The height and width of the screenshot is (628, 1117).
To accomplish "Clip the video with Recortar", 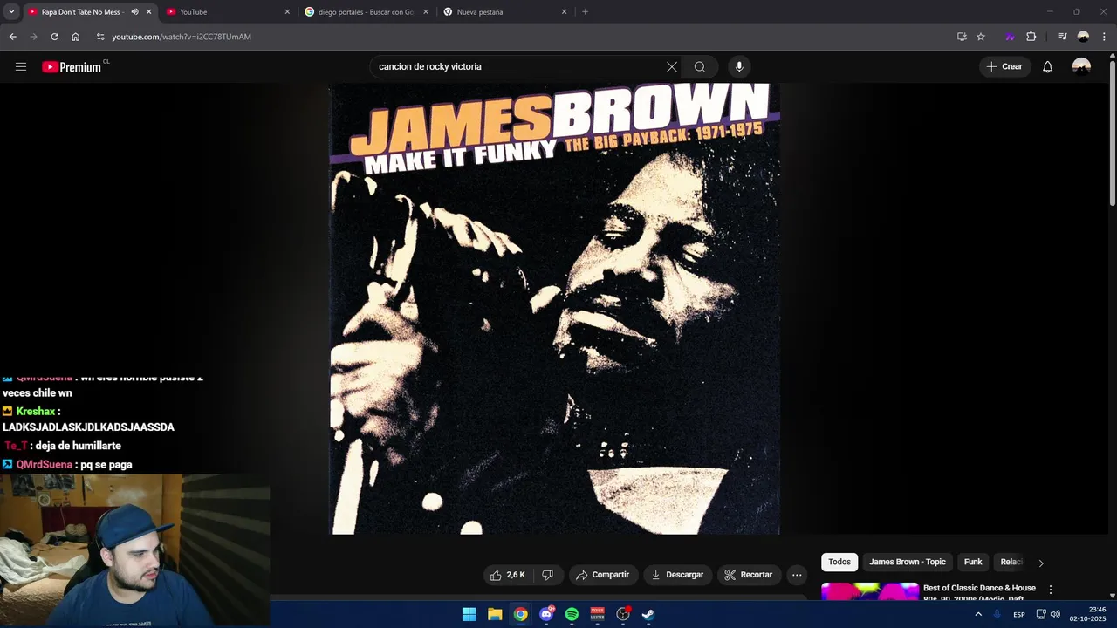I will click(749, 575).
